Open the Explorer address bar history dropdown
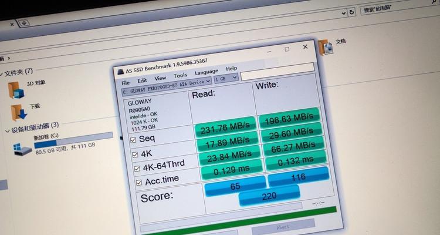This screenshot has height=235, width=440. (x=344, y=13)
